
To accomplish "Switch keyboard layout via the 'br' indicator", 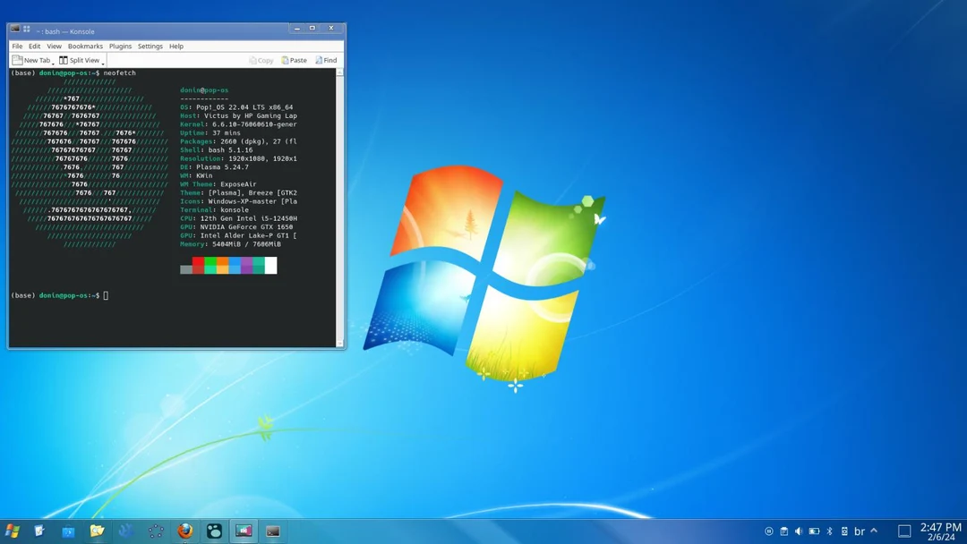I will (860, 531).
